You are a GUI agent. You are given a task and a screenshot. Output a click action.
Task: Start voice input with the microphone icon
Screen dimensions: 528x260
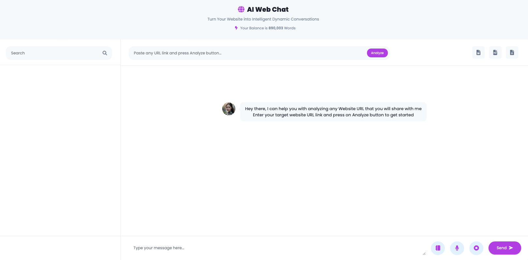click(x=457, y=248)
